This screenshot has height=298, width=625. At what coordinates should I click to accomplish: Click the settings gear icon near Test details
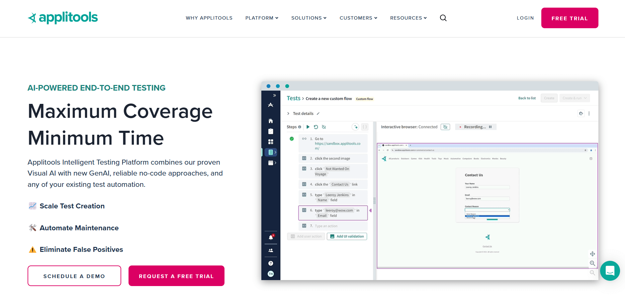[x=581, y=113]
